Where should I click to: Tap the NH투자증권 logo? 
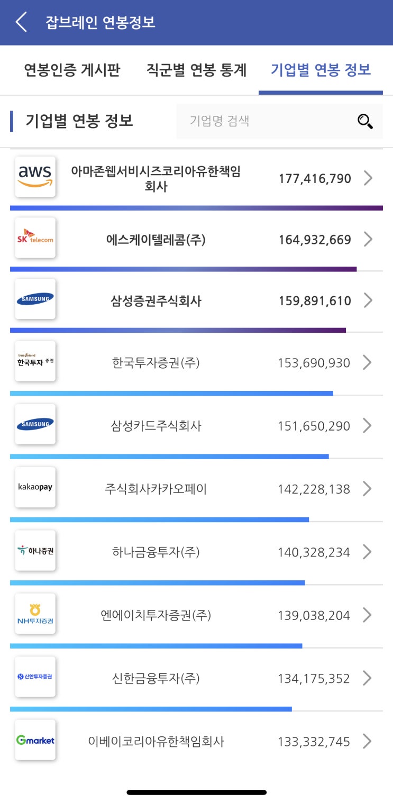[35, 614]
